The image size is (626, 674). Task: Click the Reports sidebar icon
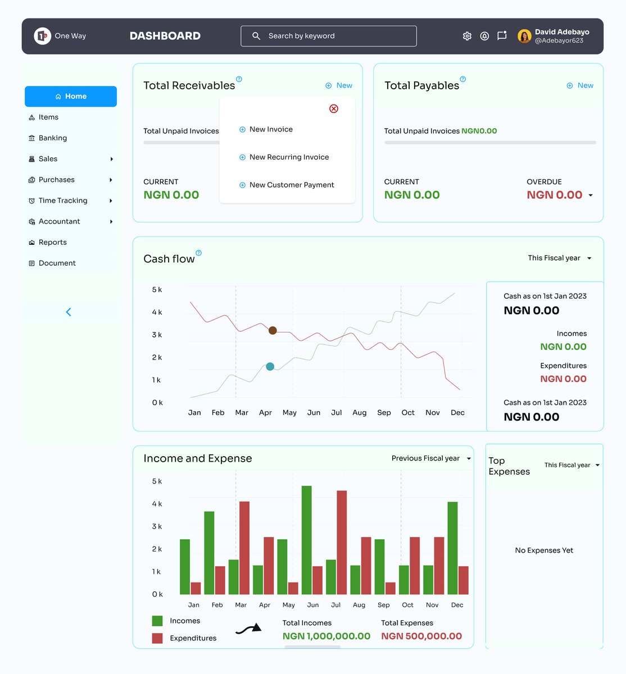[x=31, y=242]
